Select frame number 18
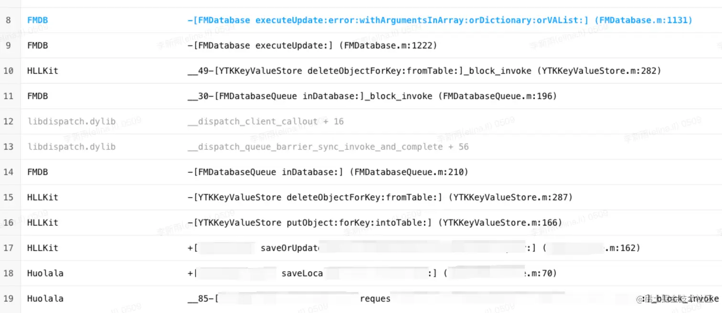This screenshot has width=722, height=313. click(x=8, y=273)
